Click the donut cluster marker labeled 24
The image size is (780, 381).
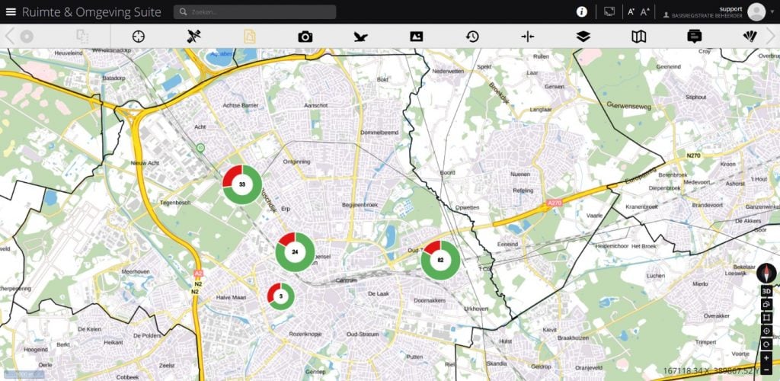(295, 252)
